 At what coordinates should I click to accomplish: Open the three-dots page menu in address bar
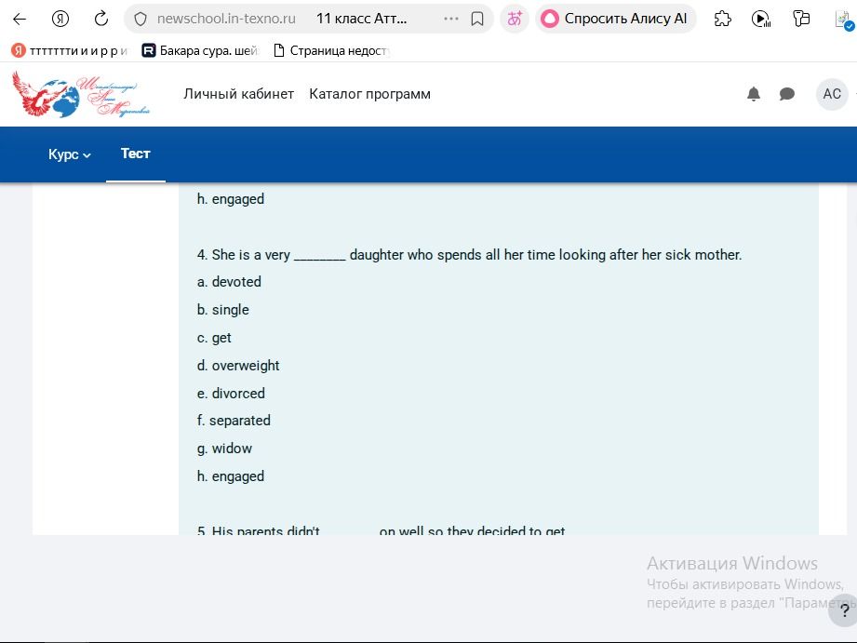pos(451,19)
